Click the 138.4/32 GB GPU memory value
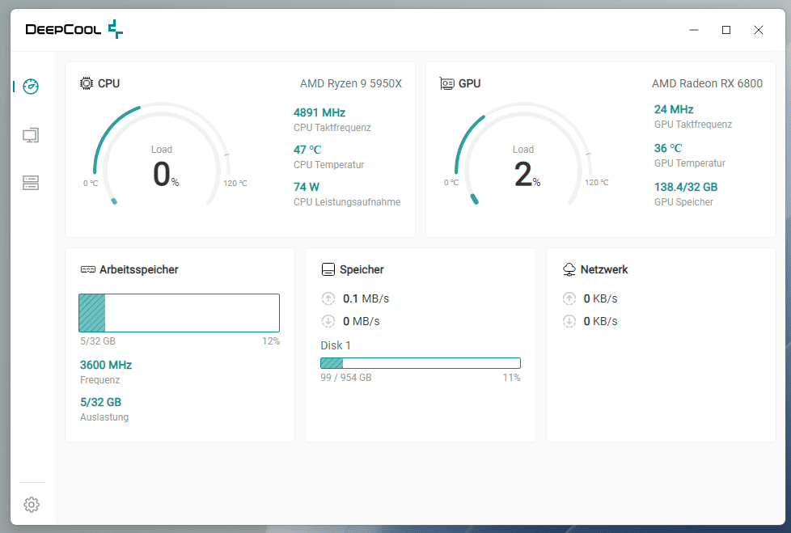The height and width of the screenshot is (533, 791). 686,187
